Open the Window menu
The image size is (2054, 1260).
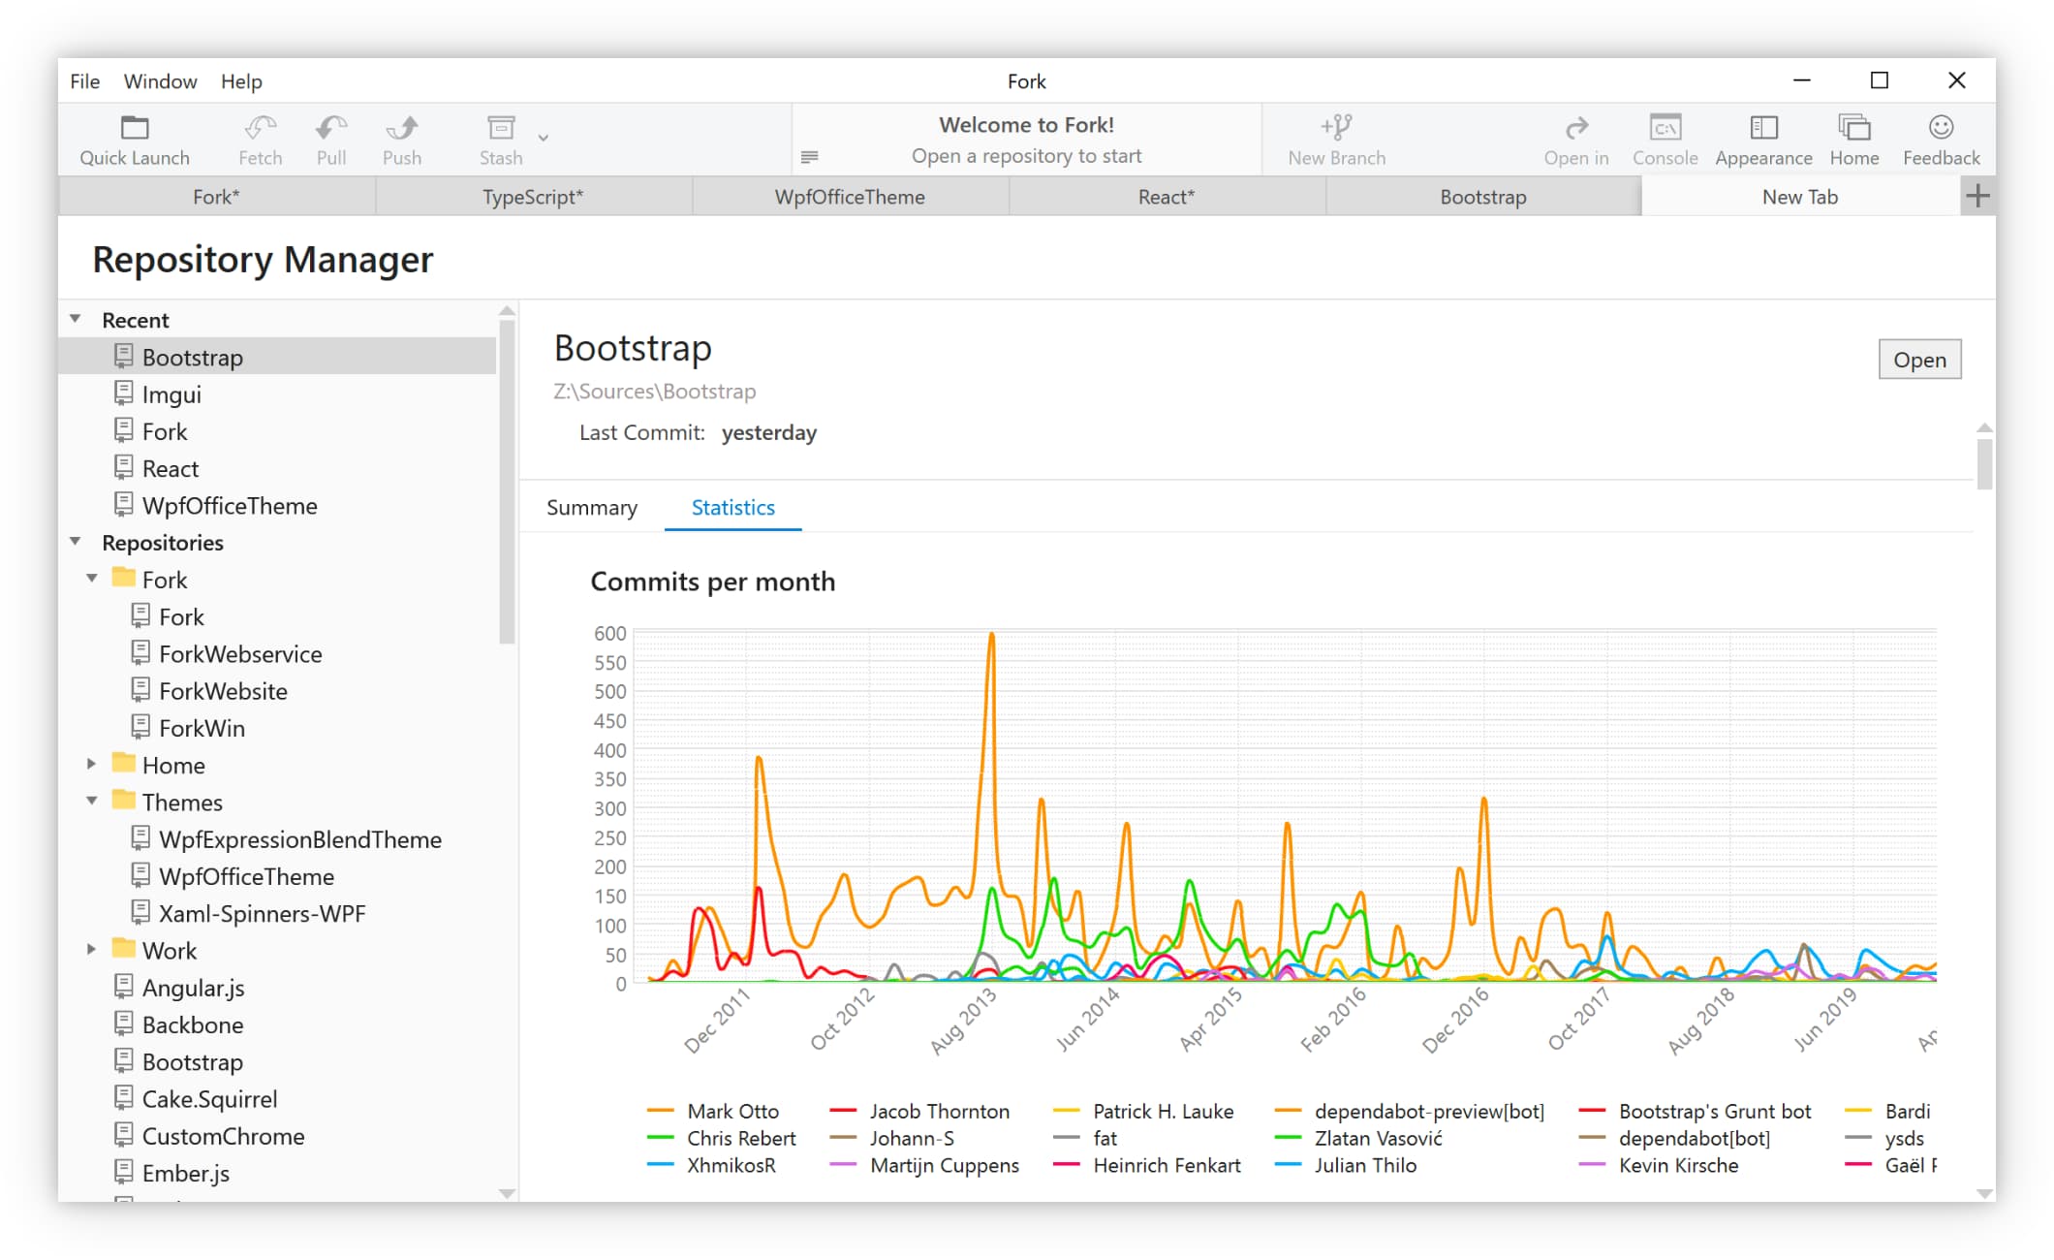tap(160, 81)
